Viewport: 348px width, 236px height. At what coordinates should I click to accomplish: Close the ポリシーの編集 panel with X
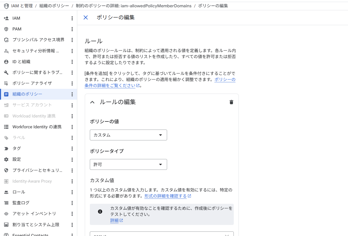[x=86, y=17]
